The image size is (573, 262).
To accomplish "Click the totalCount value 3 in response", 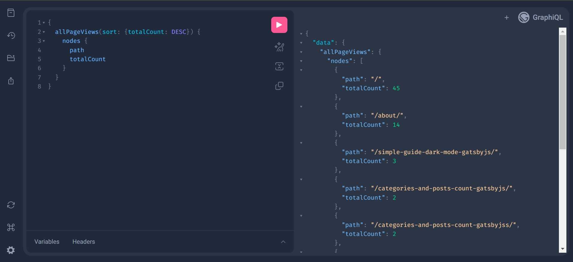I will point(394,161).
